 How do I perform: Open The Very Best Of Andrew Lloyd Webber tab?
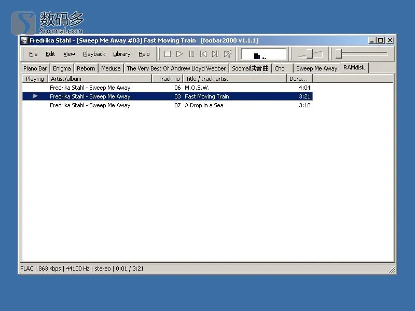click(x=176, y=68)
